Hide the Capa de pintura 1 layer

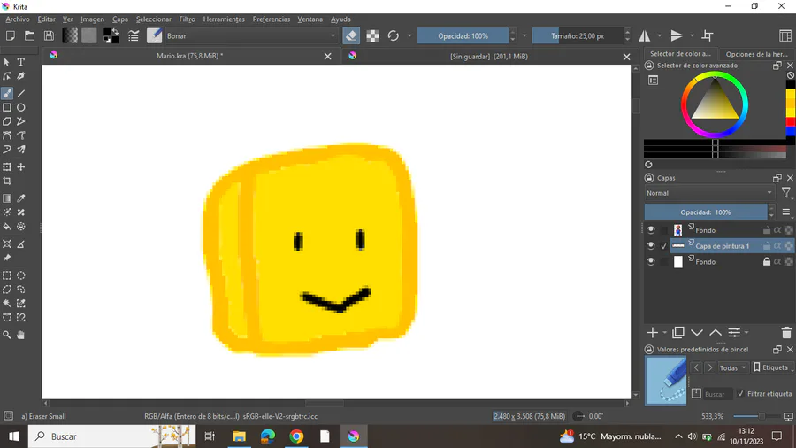(x=651, y=246)
